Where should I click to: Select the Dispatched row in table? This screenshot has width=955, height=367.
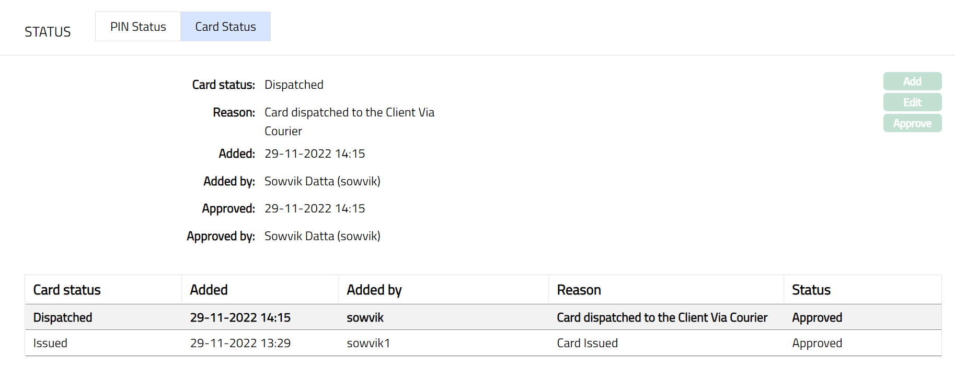click(x=63, y=317)
